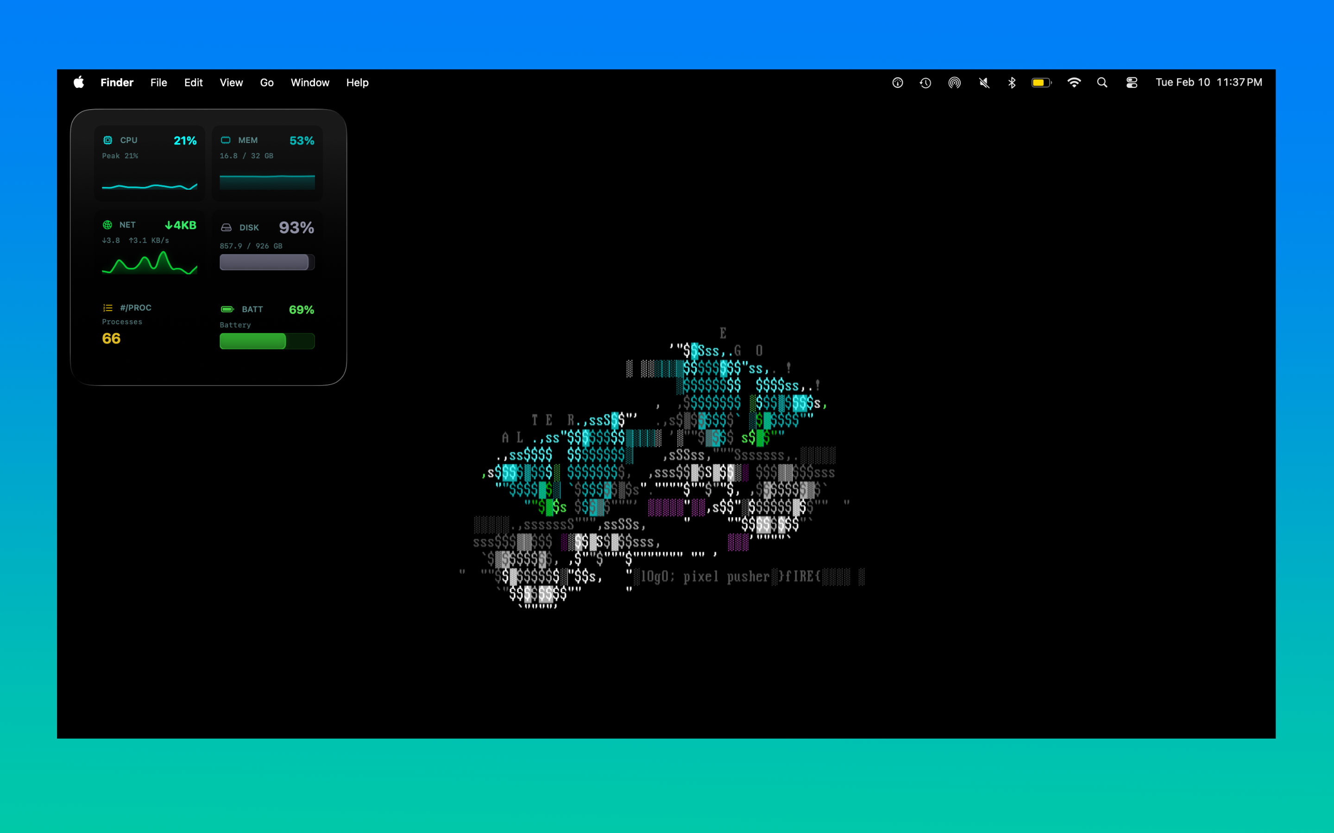1334x833 pixels.
Task: Select the DISK drive icon
Action: point(226,228)
